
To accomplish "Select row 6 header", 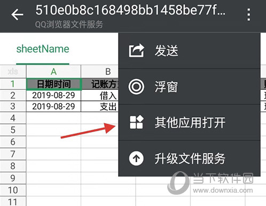I will 13,142.
